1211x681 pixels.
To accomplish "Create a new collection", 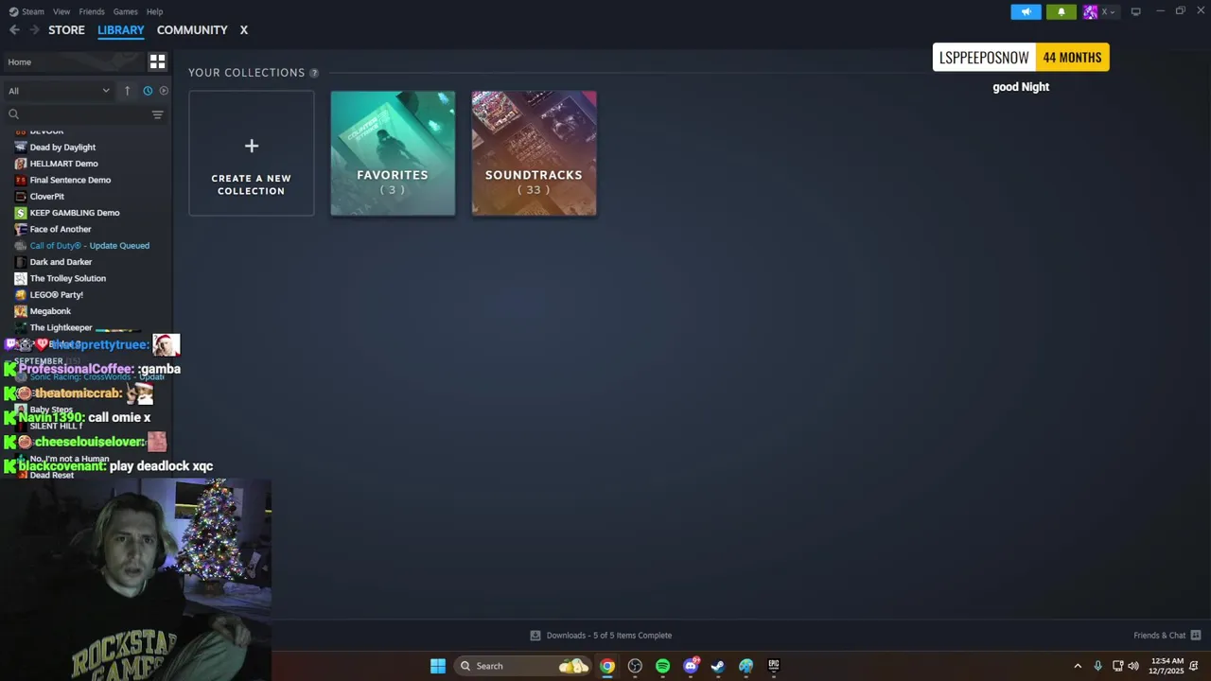I will pyautogui.click(x=252, y=153).
